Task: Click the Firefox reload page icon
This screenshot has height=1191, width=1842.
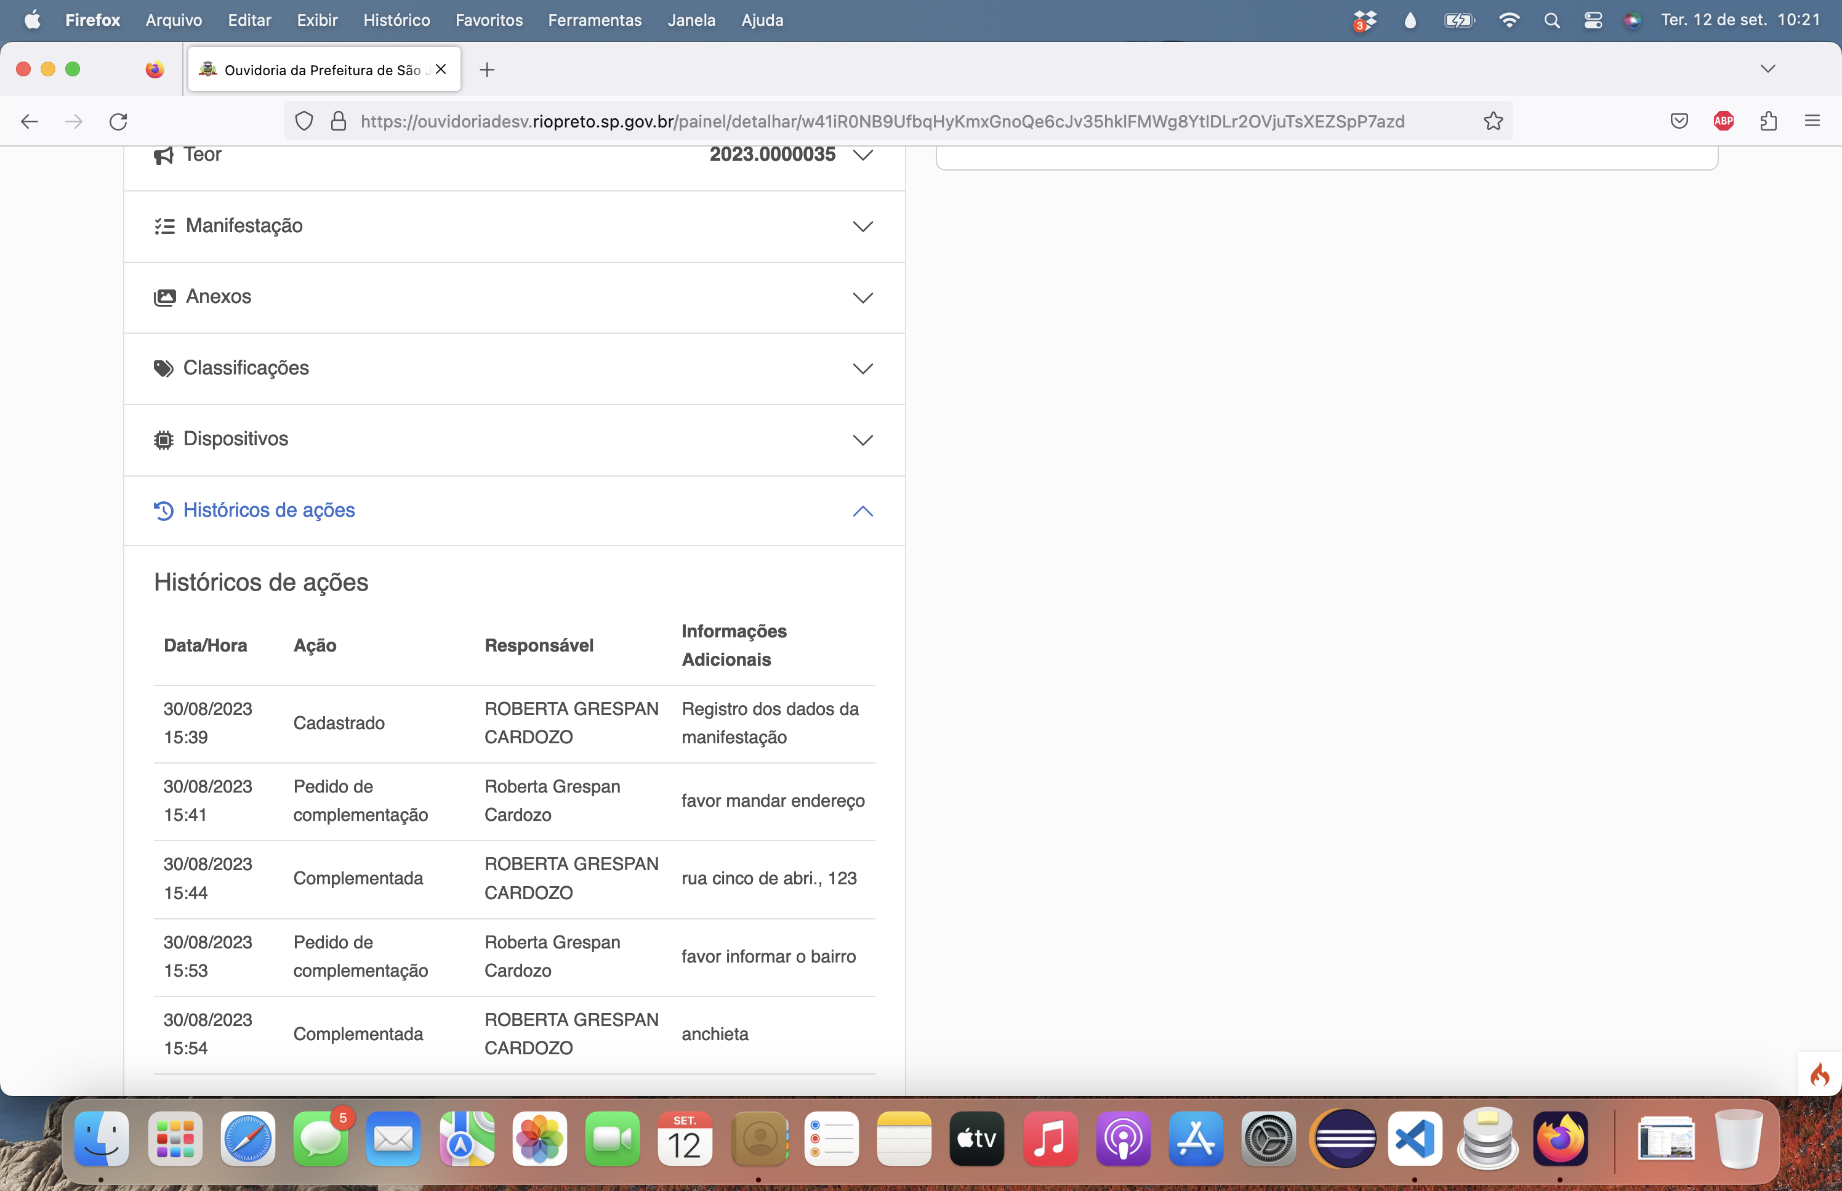Action: [x=118, y=121]
